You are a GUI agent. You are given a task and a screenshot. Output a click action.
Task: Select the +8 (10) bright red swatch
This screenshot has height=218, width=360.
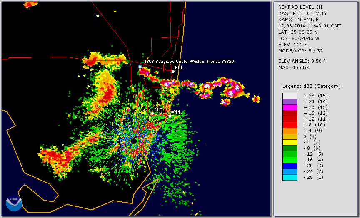pyautogui.click(x=290, y=125)
